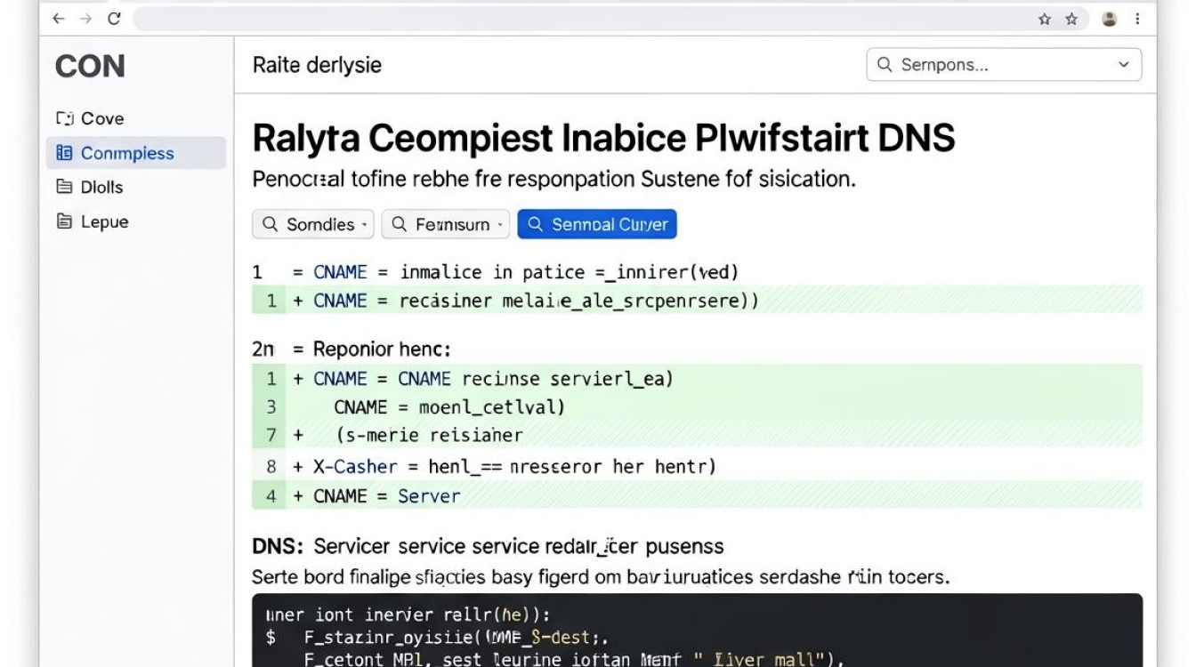
Task: Focus the Sempons search field
Action: 1004,65
